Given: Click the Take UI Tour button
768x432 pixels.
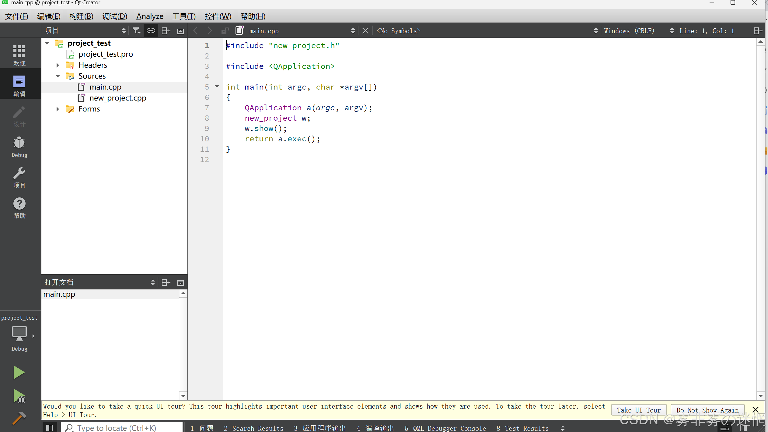Looking at the screenshot, I should pos(638,410).
